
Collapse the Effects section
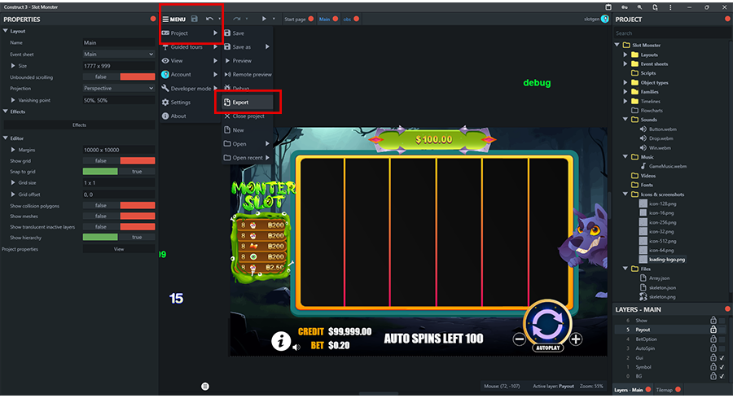tap(6, 112)
